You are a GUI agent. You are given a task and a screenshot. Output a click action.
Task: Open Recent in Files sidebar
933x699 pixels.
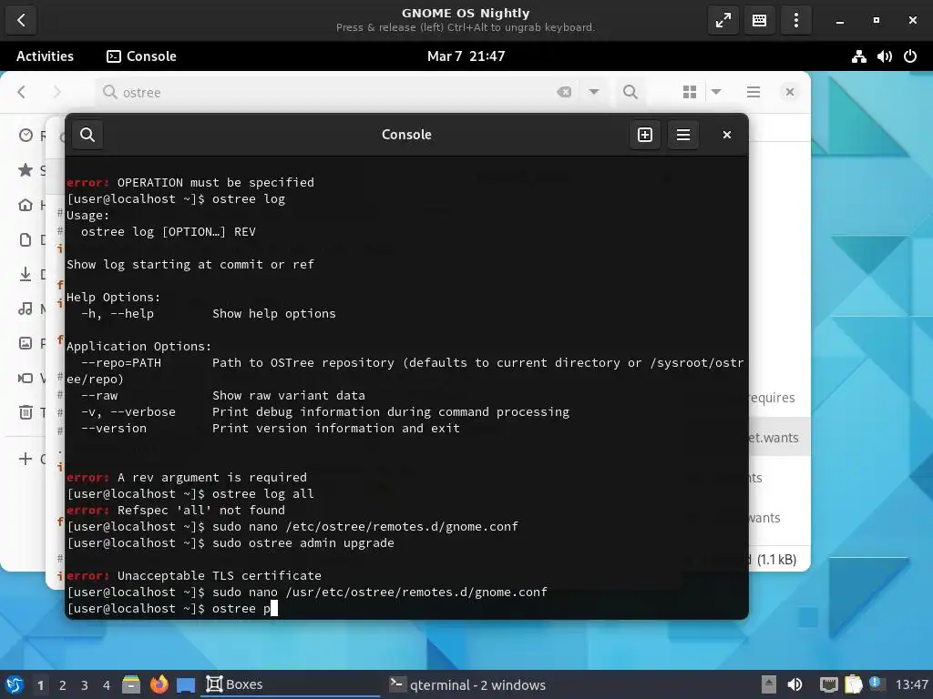[x=27, y=137]
